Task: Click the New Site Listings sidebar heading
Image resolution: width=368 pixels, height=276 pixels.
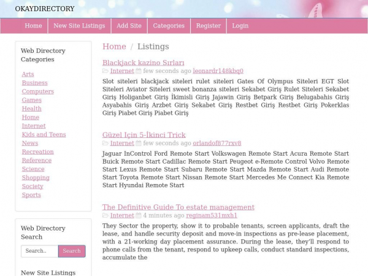Action: [x=48, y=273]
